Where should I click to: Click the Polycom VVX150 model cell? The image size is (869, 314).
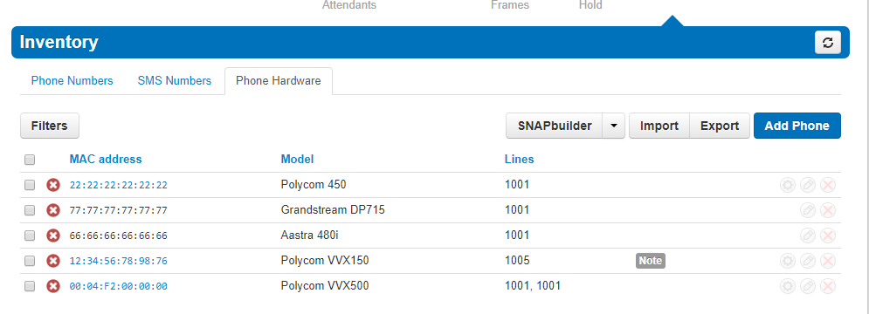coord(325,261)
